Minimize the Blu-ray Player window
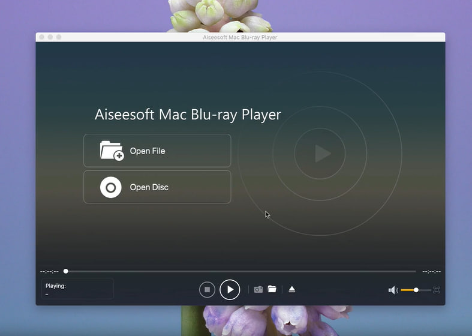This screenshot has width=472, height=336. (50, 37)
